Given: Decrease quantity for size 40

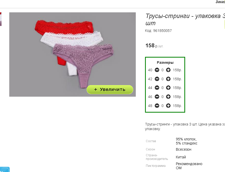Looking at the screenshot, I should pos(157,70).
